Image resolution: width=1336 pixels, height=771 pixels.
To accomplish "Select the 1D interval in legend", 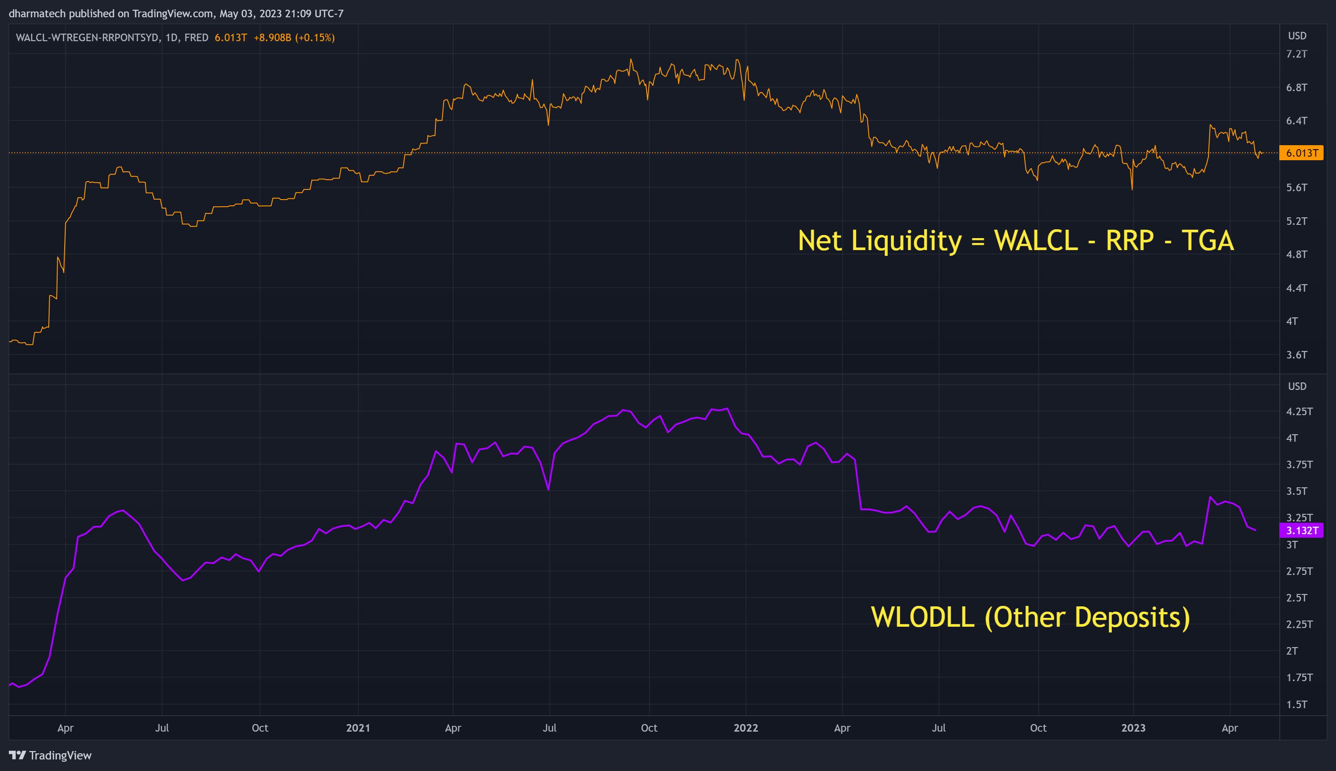I will 171,38.
